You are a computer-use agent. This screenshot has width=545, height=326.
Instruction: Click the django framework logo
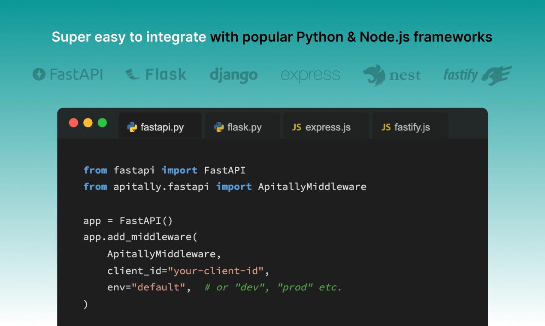pos(233,75)
